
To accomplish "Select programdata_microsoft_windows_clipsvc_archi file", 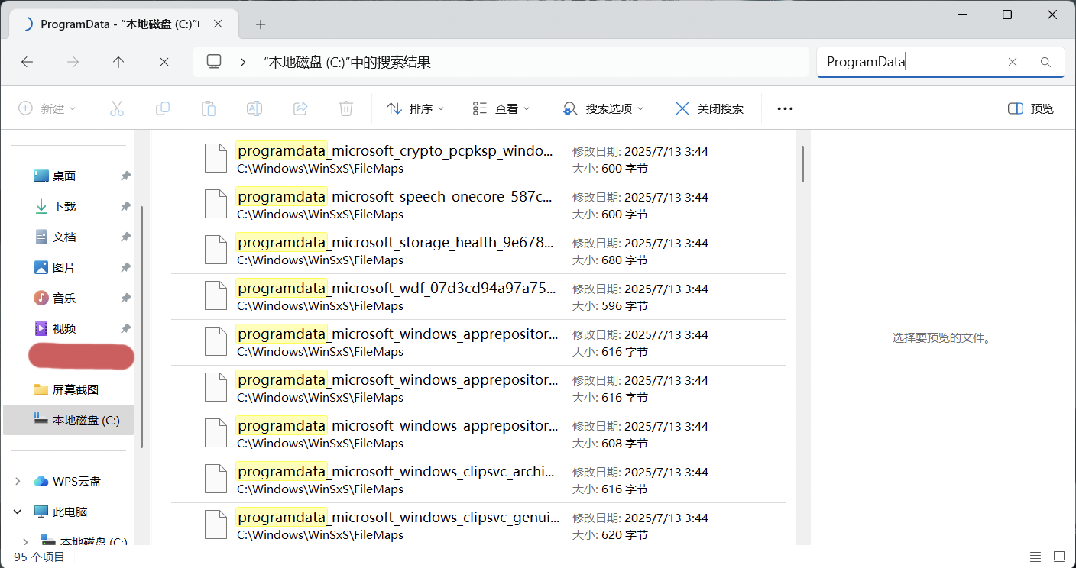I will 478,479.
